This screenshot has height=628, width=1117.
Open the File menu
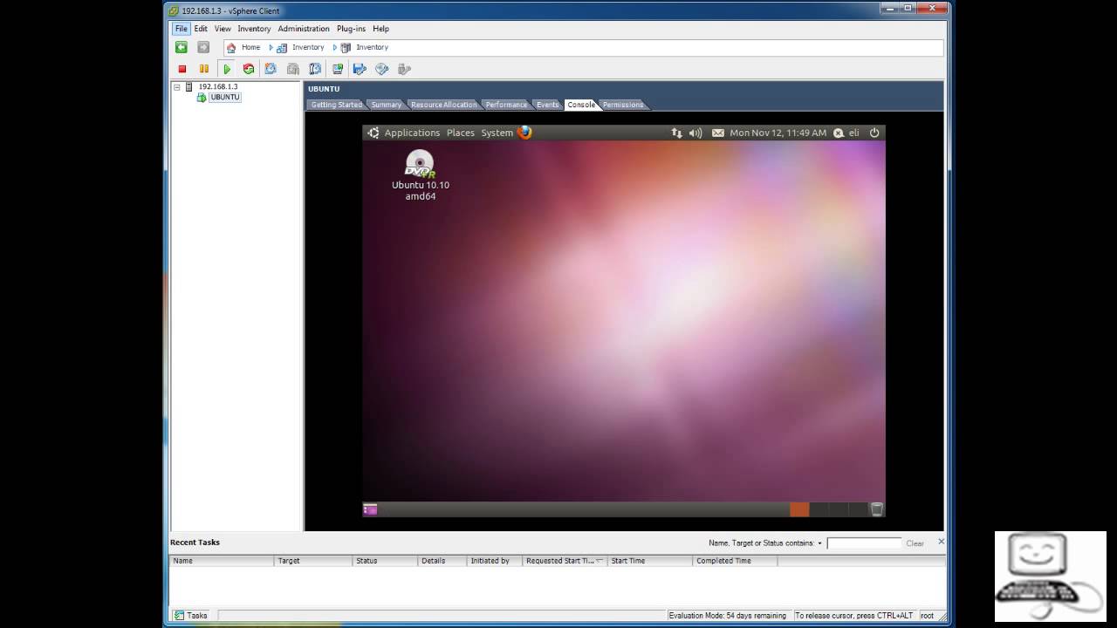(181, 29)
